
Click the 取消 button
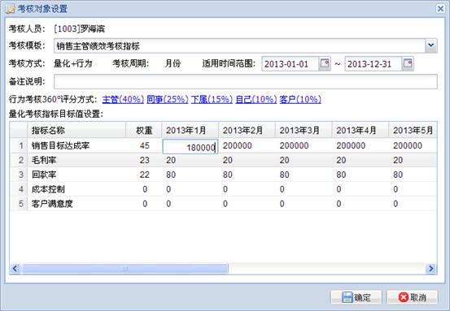tap(412, 297)
